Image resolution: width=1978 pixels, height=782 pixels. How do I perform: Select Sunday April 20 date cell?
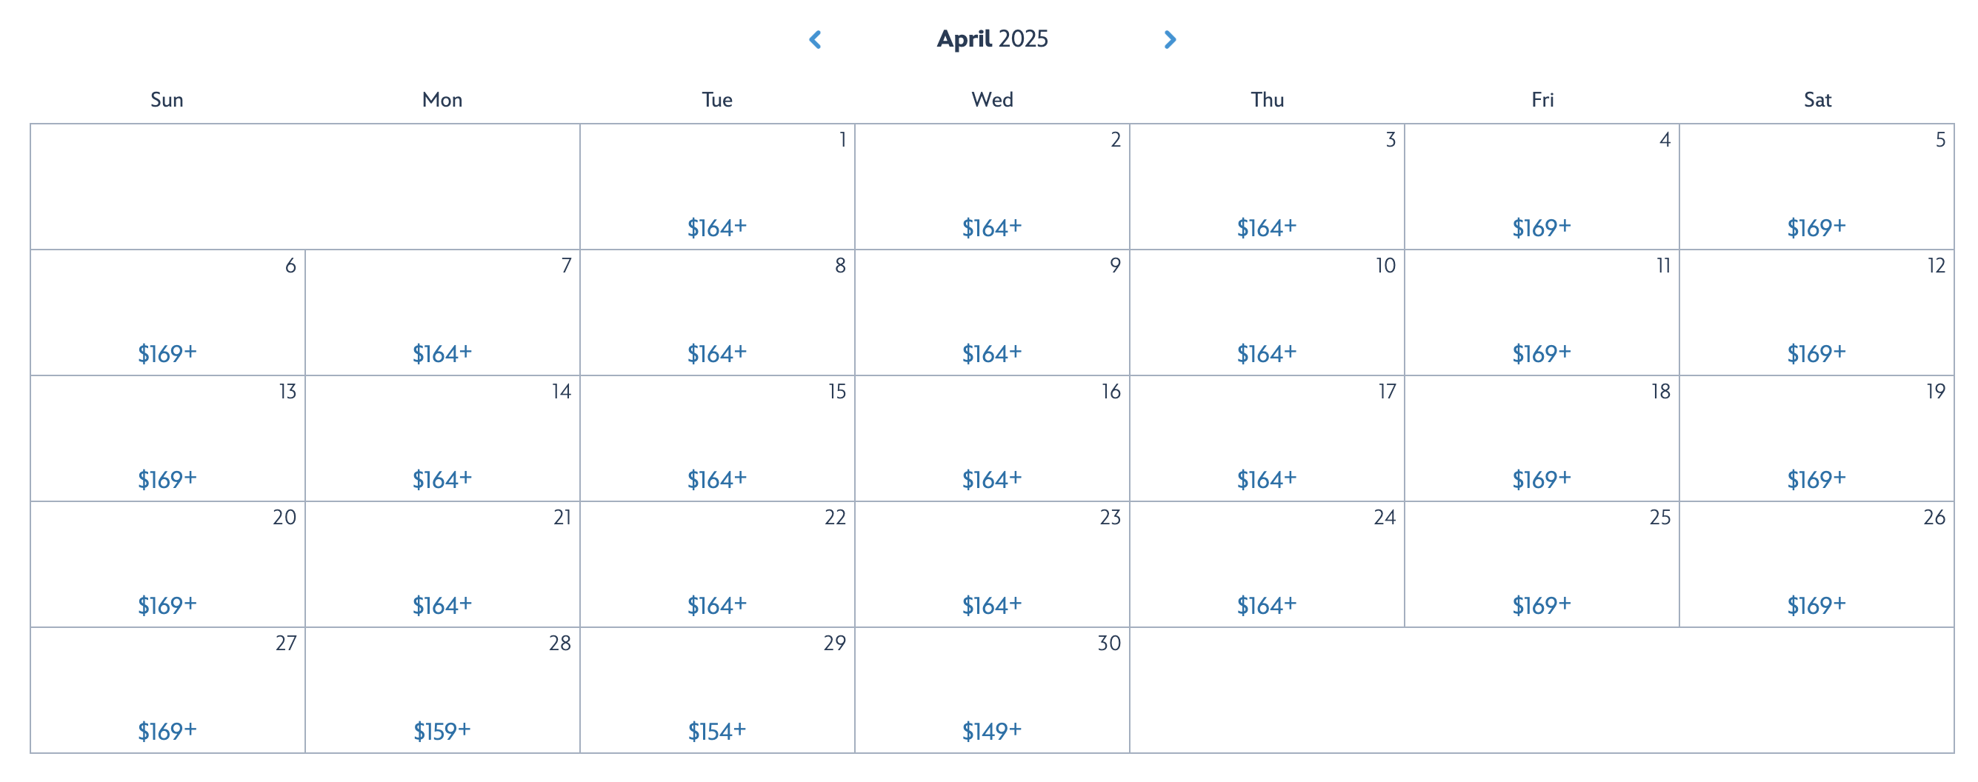click(x=167, y=564)
